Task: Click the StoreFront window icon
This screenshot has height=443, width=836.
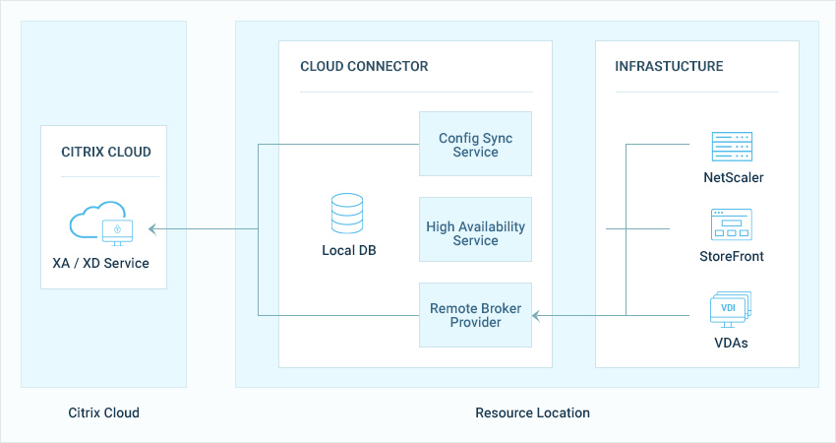Action: pyautogui.click(x=732, y=224)
